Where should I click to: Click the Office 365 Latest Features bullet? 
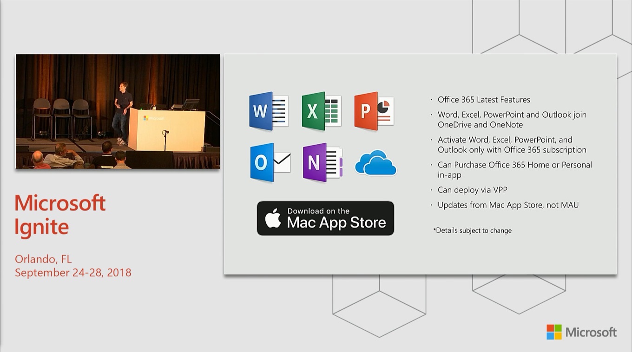pyautogui.click(x=483, y=100)
